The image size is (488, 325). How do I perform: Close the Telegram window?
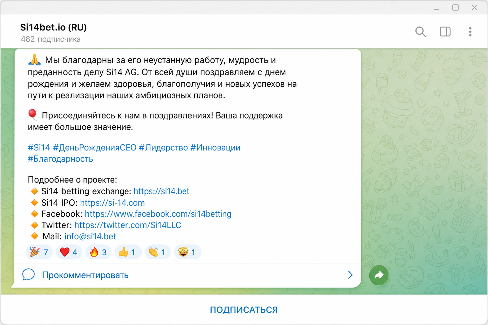tap(475, 8)
